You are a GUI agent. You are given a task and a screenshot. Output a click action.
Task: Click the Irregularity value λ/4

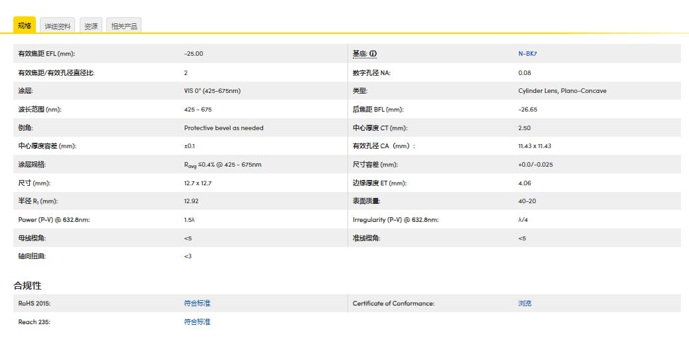(523, 220)
